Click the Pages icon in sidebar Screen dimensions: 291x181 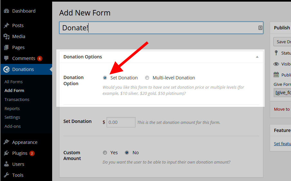click(x=6, y=47)
